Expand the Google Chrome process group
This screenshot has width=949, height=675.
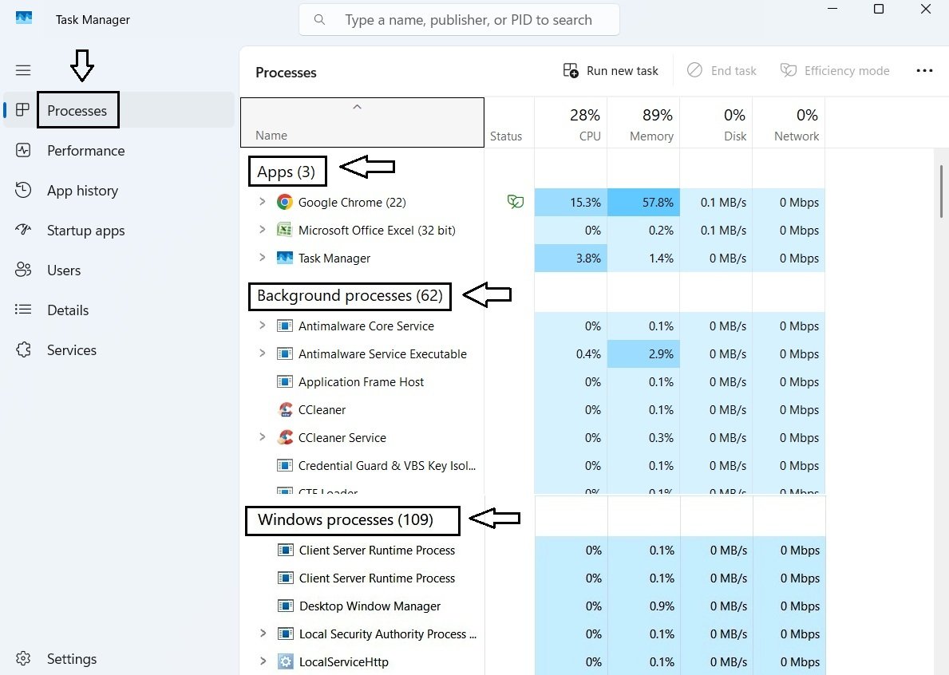click(262, 201)
